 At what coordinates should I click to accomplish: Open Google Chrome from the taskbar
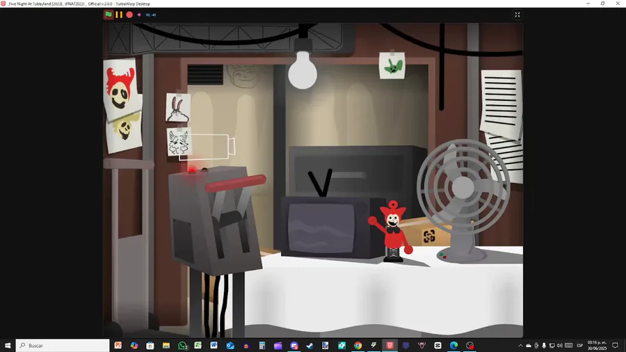(358, 345)
